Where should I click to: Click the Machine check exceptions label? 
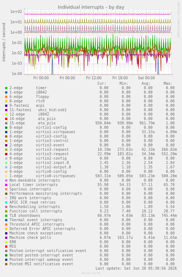[36, 233]
